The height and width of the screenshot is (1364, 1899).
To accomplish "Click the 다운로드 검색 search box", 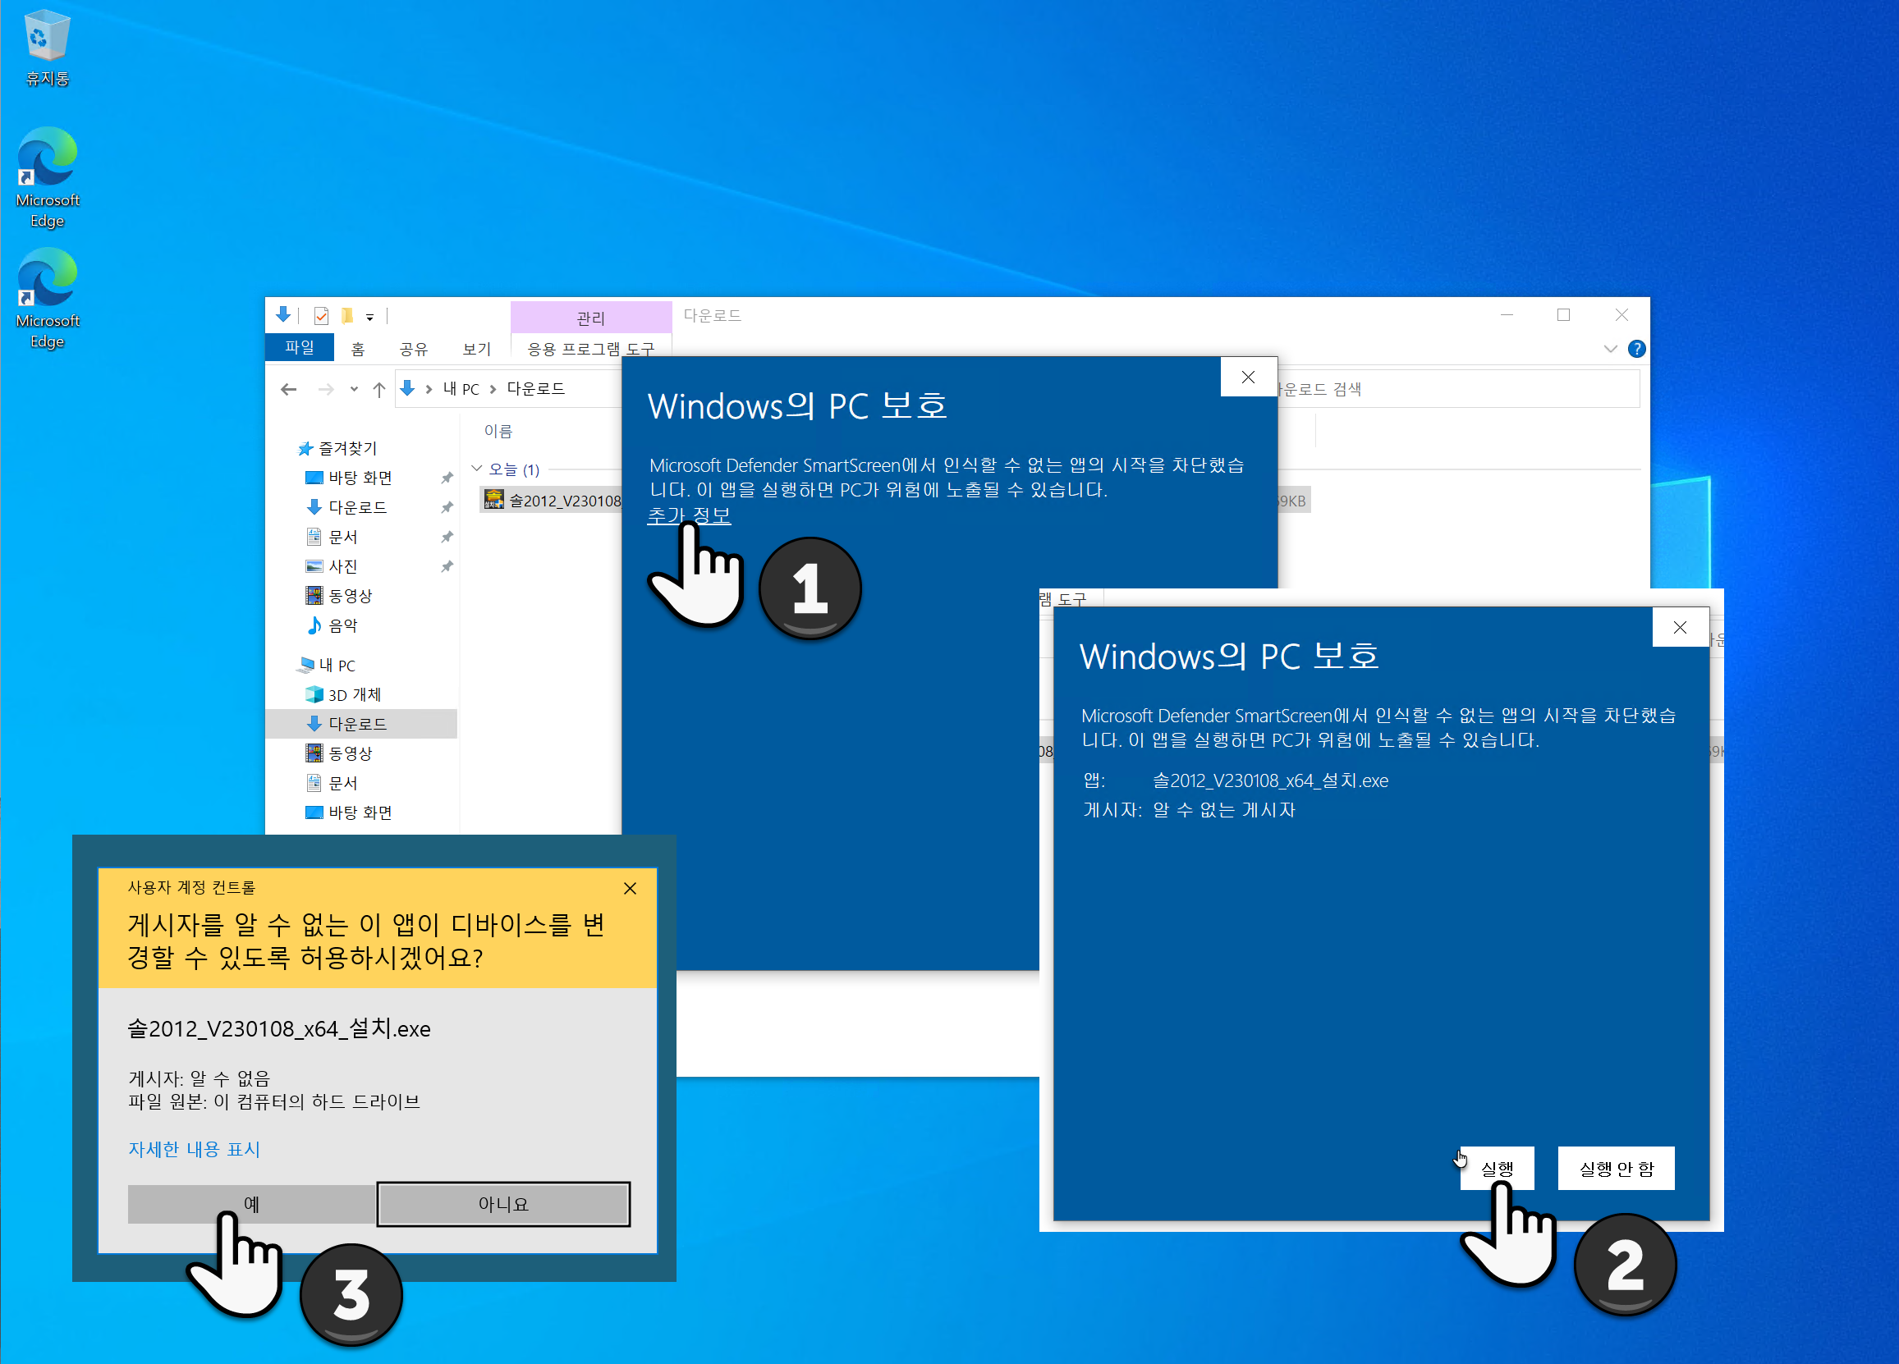I will click(1457, 389).
